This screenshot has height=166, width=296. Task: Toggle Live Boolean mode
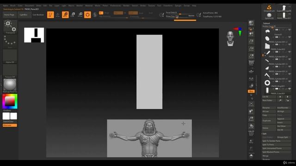coord(38,15)
